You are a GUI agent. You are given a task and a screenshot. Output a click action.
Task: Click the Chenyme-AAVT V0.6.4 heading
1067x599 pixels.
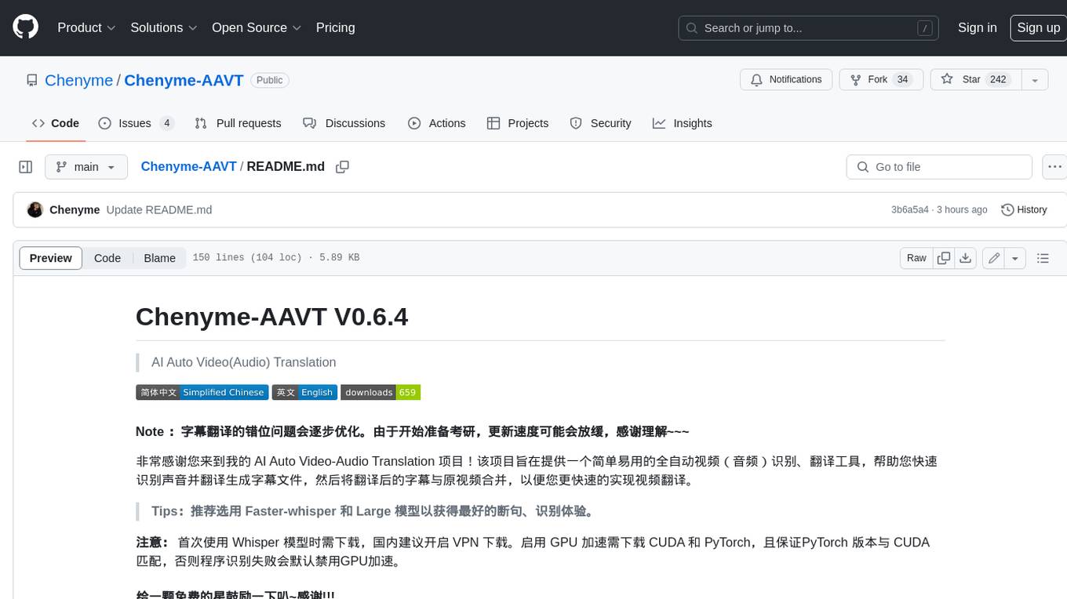click(271, 317)
